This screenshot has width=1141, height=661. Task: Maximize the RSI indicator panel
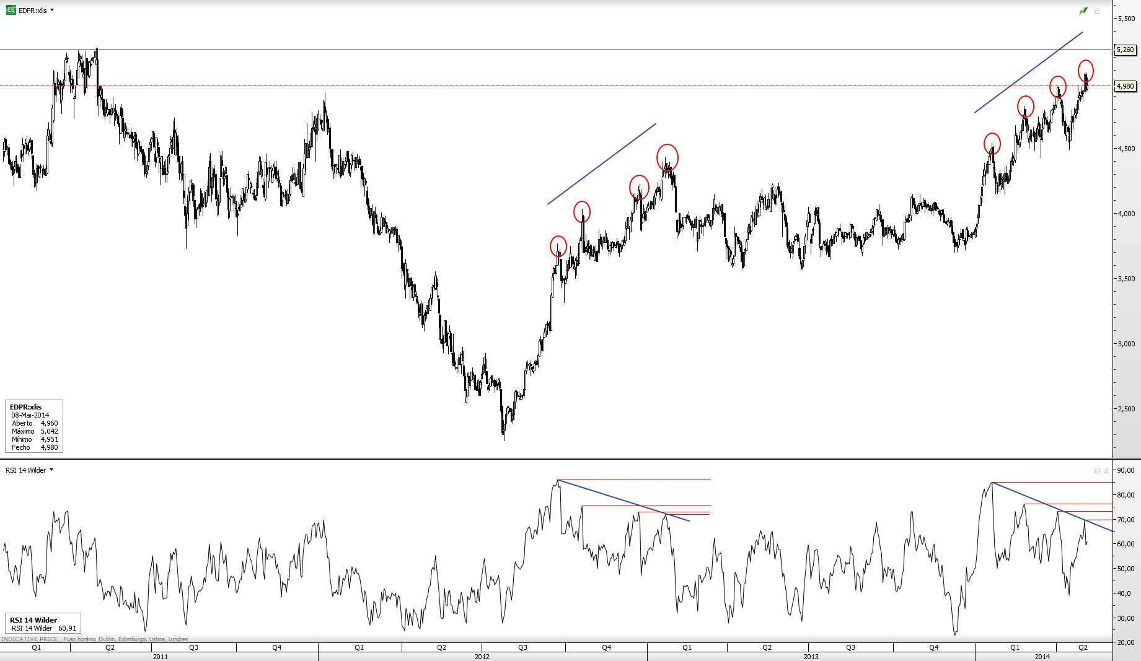point(1096,471)
